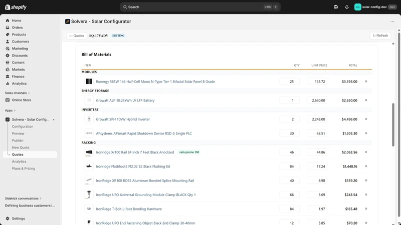
Task: Remove Runergy solar panel row
Action: (366, 81)
